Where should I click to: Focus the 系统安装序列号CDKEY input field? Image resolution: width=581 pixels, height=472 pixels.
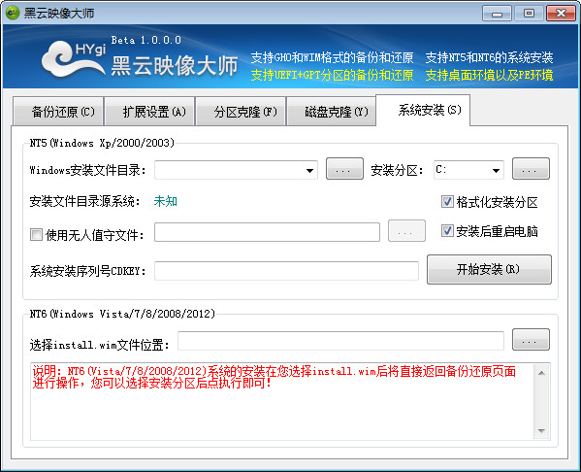(x=286, y=271)
